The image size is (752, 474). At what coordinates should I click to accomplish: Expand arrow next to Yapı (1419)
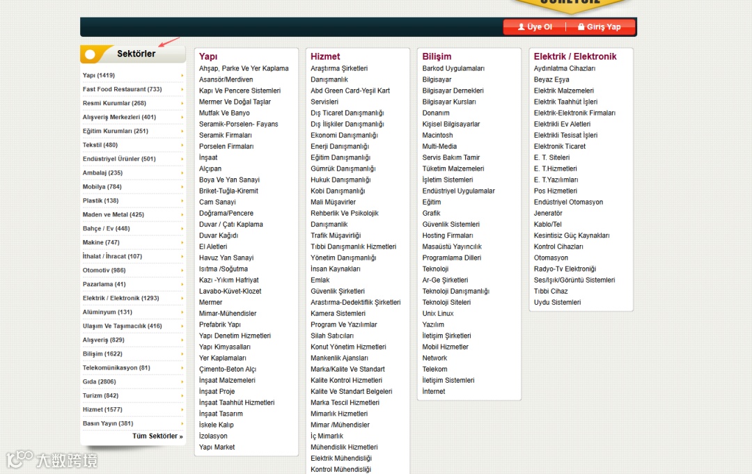182,76
